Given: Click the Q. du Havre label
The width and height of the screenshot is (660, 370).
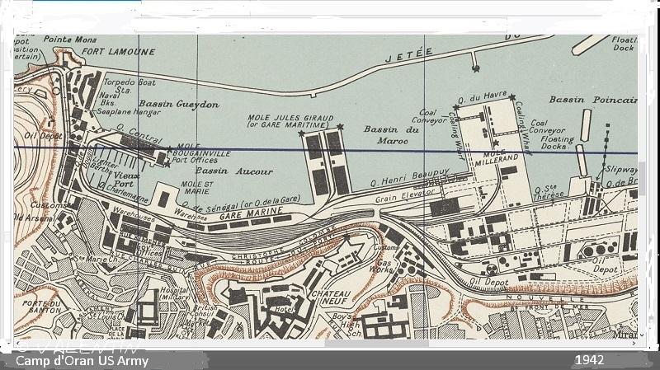Looking at the screenshot, I should coord(487,98).
